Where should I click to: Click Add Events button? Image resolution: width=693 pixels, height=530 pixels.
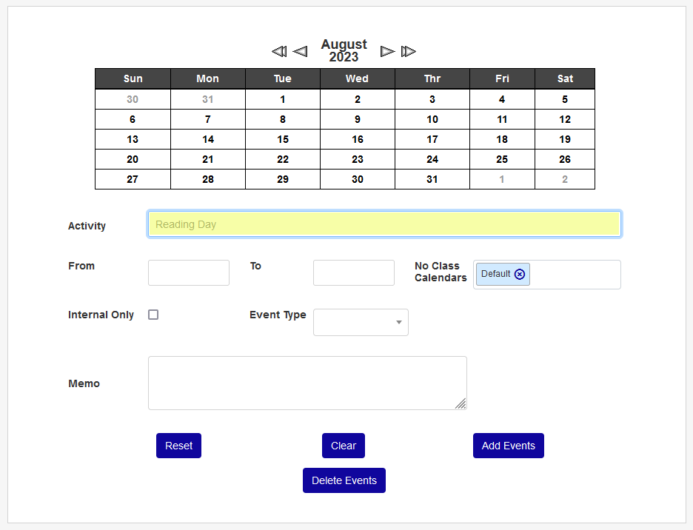(x=508, y=446)
